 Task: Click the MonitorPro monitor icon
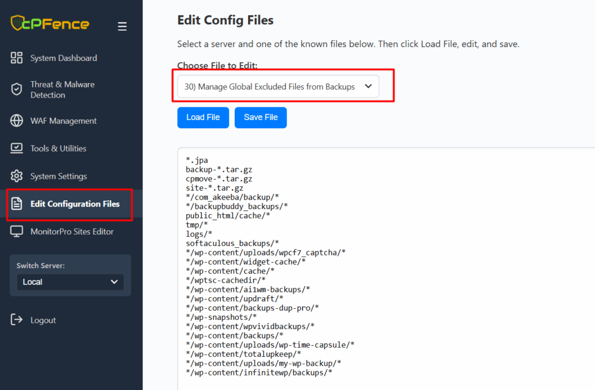[x=17, y=232]
